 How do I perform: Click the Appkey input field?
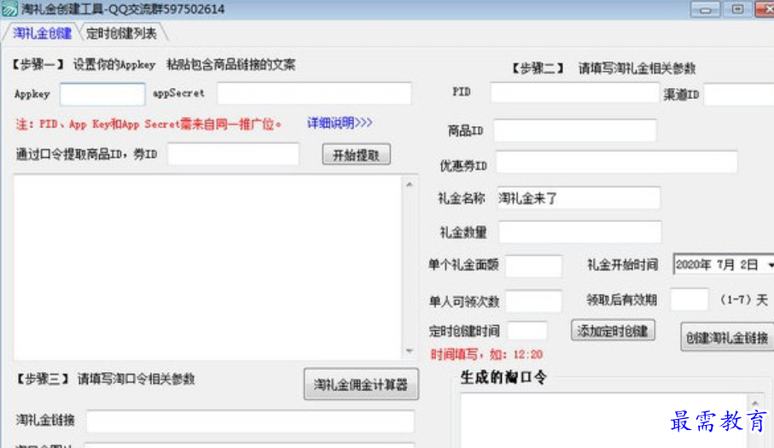point(102,94)
